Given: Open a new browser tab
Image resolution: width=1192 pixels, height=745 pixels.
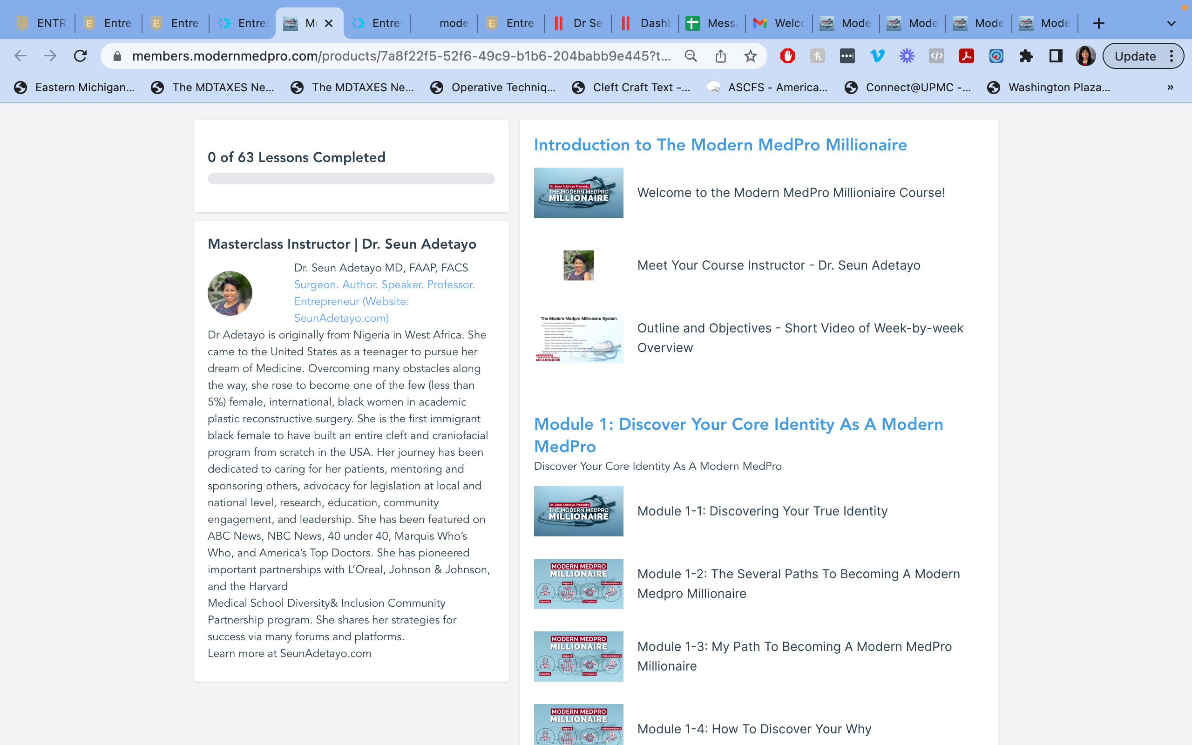Looking at the screenshot, I should [x=1098, y=23].
